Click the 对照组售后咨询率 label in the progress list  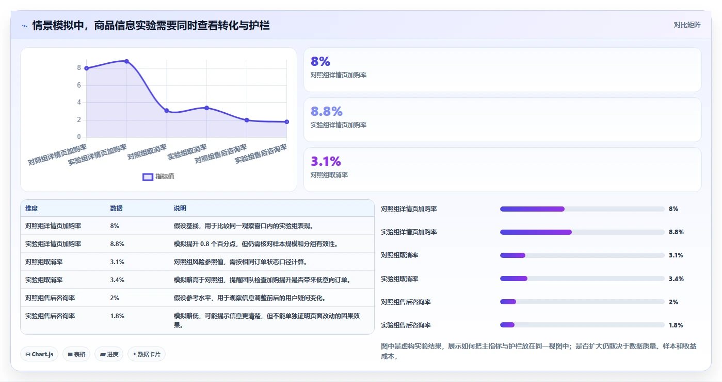point(406,302)
